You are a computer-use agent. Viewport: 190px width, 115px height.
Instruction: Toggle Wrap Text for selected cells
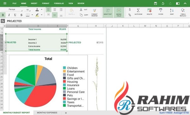[108, 12]
